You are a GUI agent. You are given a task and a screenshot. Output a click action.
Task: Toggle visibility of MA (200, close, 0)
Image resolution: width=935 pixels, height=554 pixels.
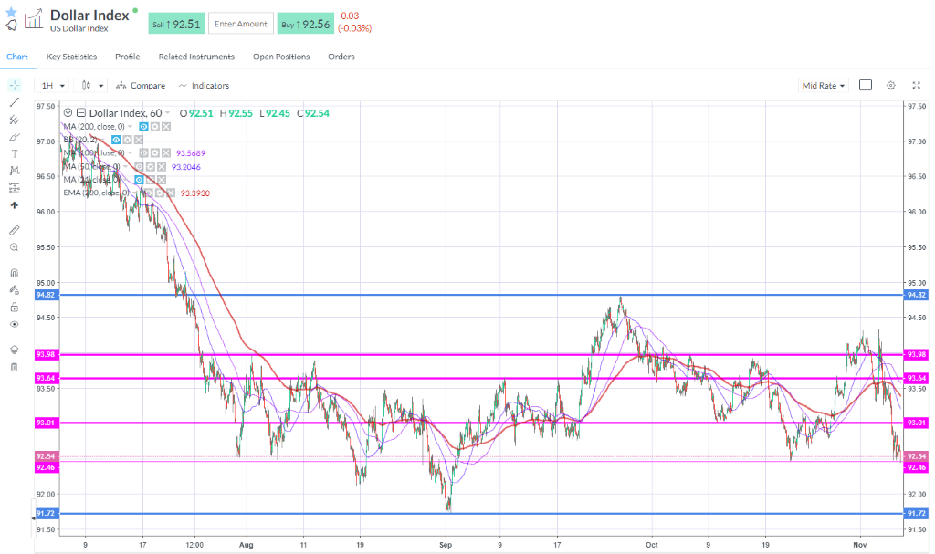pyautogui.click(x=143, y=127)
